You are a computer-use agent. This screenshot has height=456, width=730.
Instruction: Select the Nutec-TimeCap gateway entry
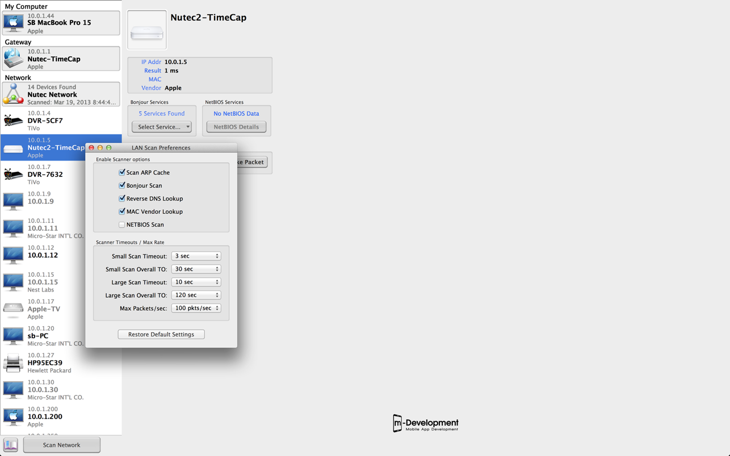click(x=61, y=59)
